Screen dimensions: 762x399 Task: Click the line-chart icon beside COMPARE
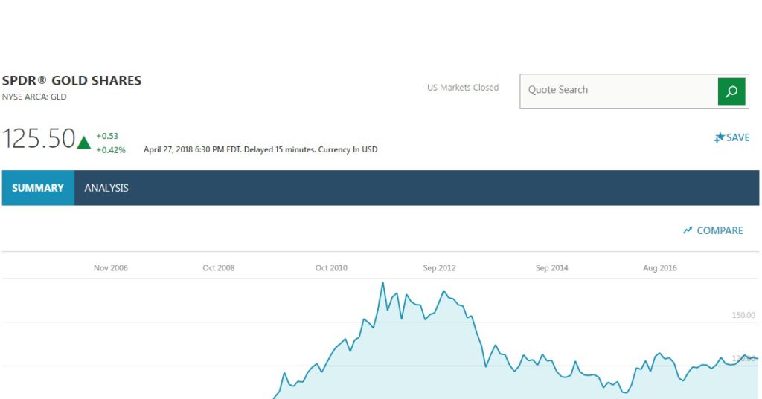(687, 230)
